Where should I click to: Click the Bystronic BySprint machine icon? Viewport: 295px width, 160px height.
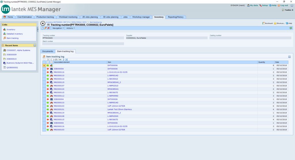5,63
